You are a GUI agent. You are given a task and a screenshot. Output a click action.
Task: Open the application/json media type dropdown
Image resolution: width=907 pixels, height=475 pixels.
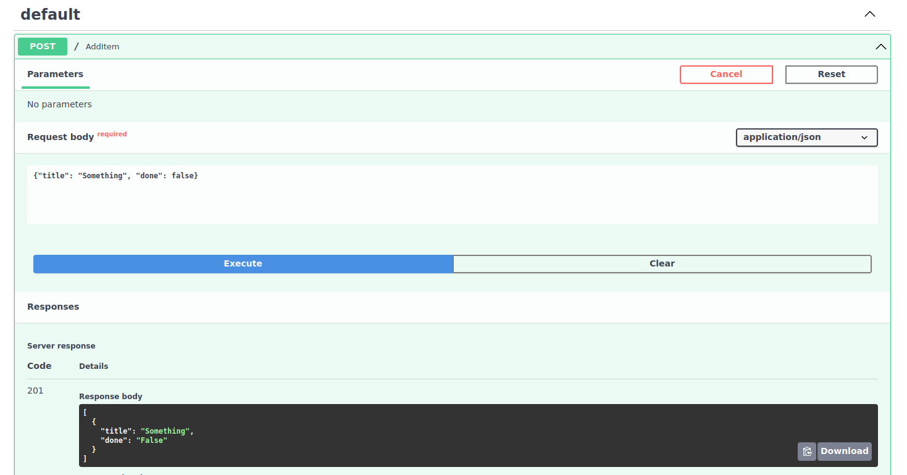[806, 137]
